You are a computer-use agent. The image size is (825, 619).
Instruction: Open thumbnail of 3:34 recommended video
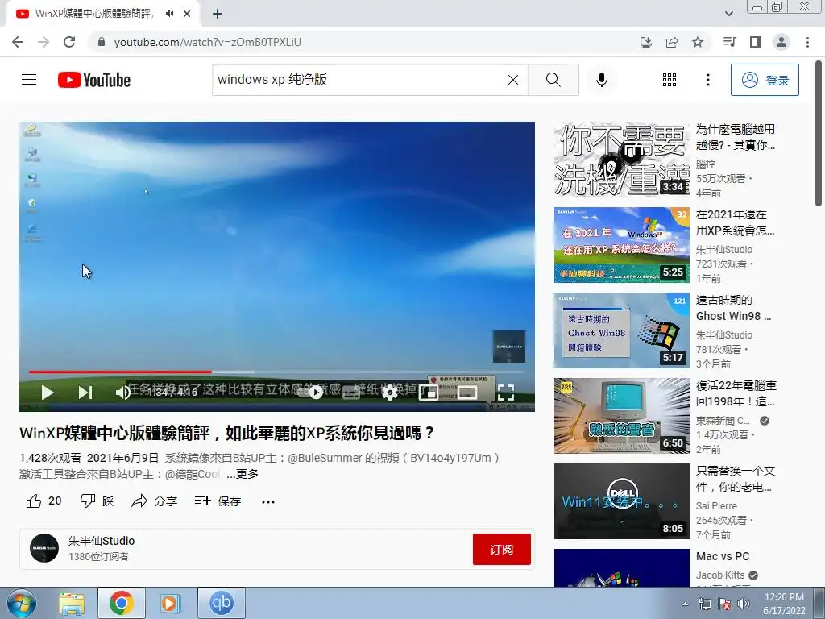pos(621,160)
